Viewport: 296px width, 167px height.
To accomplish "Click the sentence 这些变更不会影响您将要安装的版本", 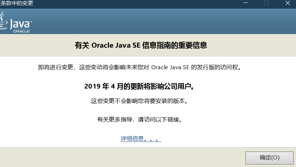I will 139,101.
